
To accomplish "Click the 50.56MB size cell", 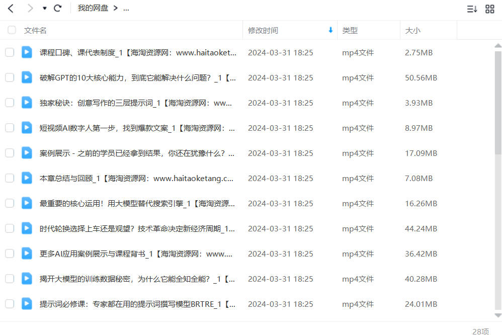I will (x=421, y=78).
